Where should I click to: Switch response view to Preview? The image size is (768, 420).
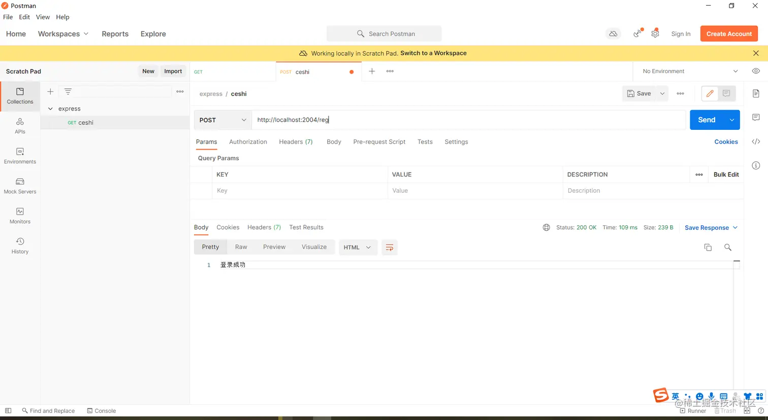[274, 247]
